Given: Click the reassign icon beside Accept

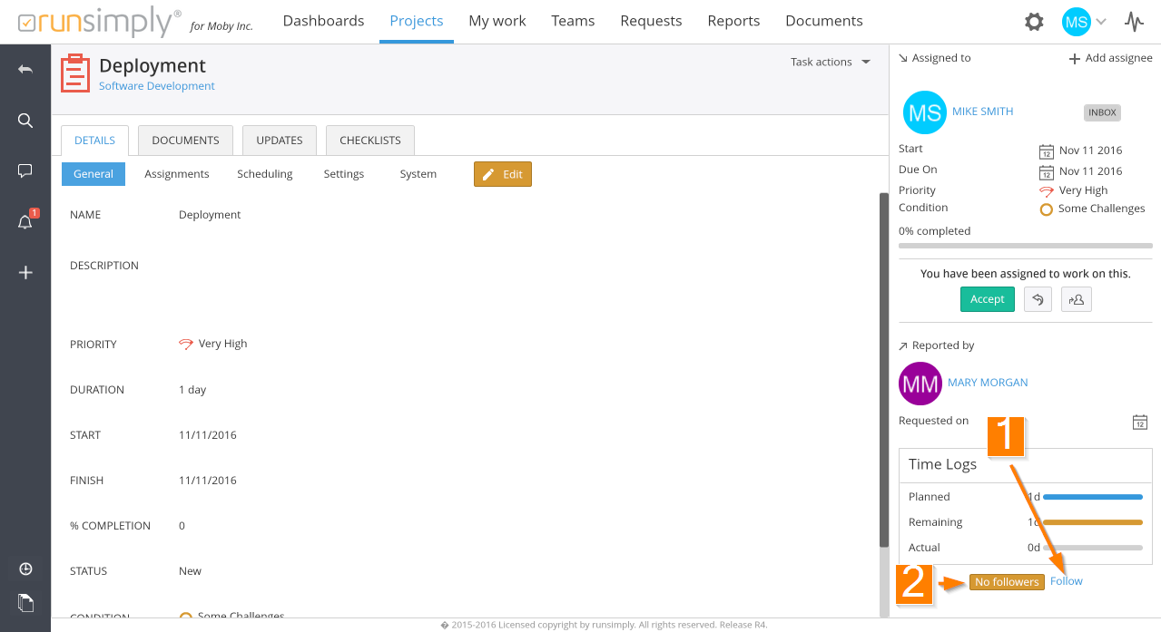Looking at the screenshot, I should (x=1077, y=299).
